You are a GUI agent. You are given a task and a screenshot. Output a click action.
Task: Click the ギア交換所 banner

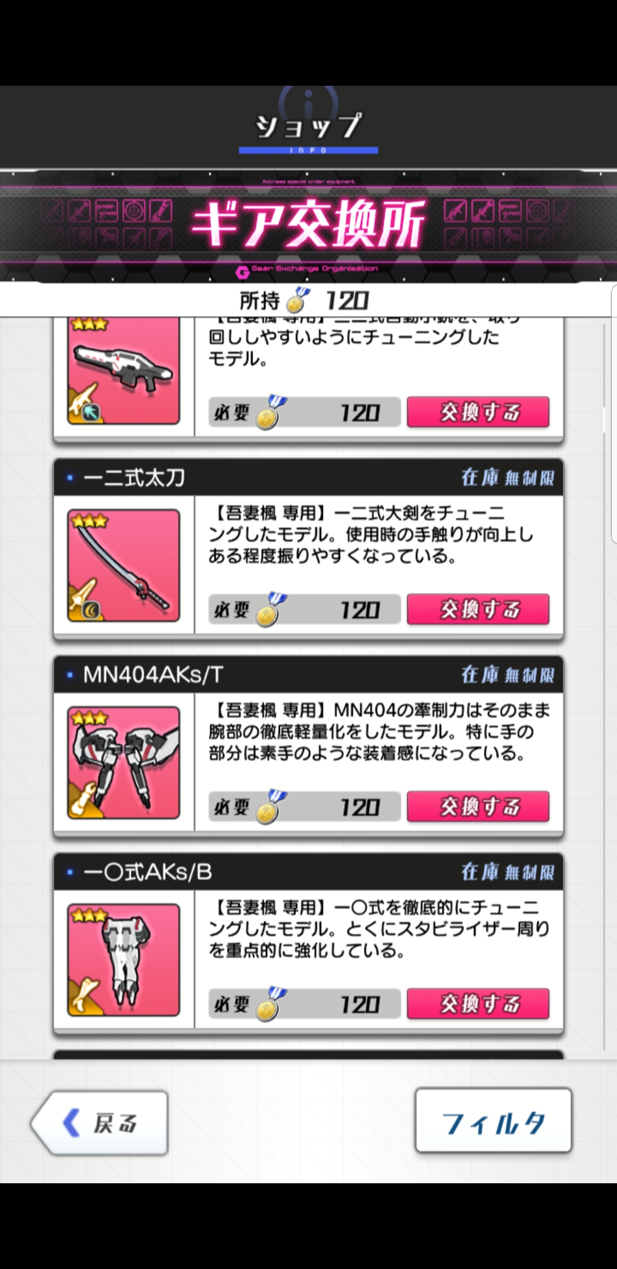point(308,226)
